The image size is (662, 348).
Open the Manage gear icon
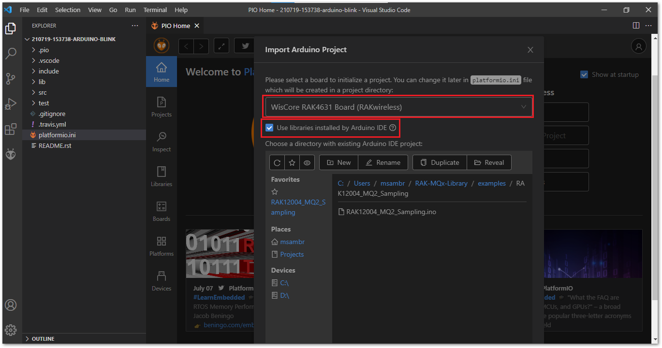pyautogui.click(x=11, y=330)
